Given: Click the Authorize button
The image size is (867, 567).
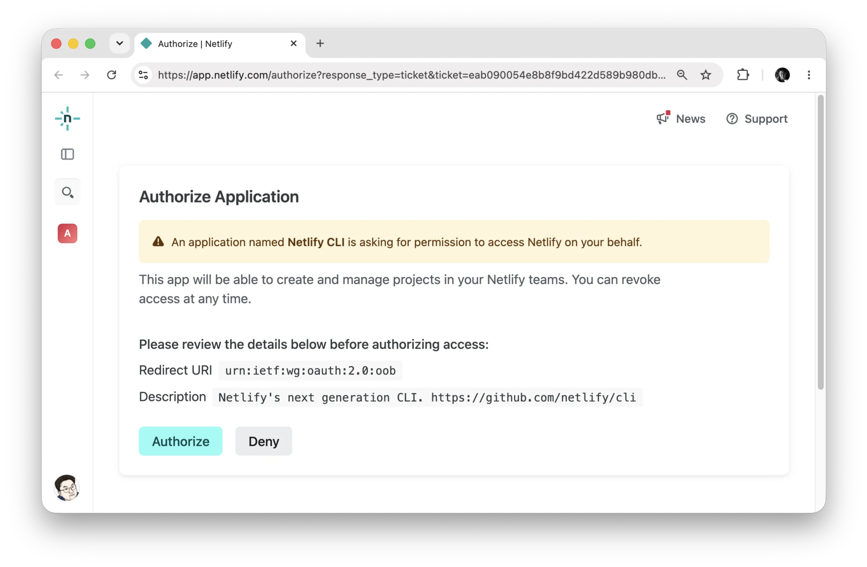Looking at the screenshot, I should pos(181,441).
